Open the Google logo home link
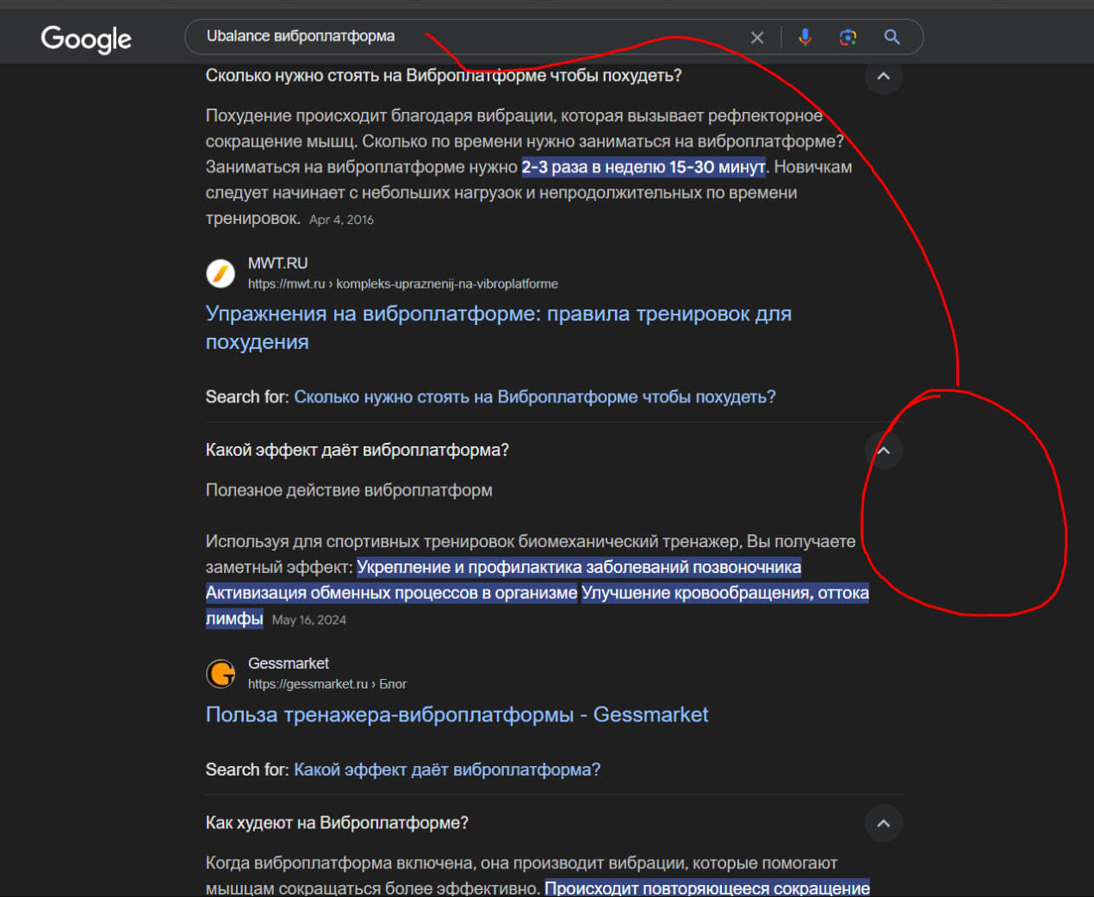 (86, 38)
